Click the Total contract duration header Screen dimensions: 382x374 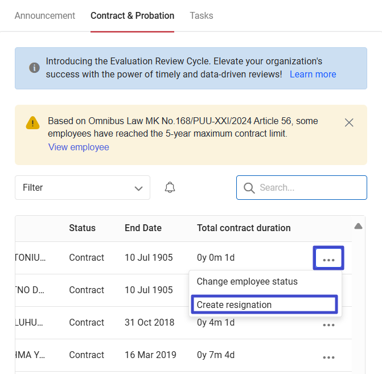coord(244,228)
